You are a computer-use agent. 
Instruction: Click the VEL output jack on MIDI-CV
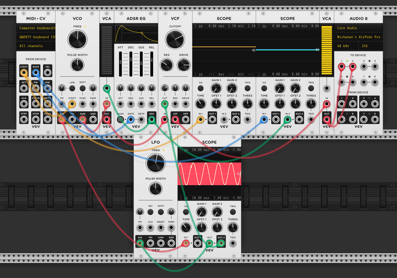coord(48,73)
